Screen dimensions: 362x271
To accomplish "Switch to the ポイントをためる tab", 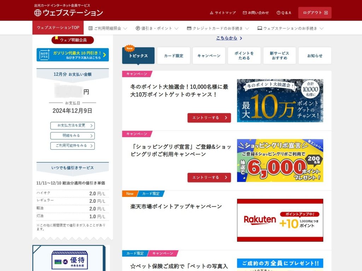I will (x=244, y=55).
